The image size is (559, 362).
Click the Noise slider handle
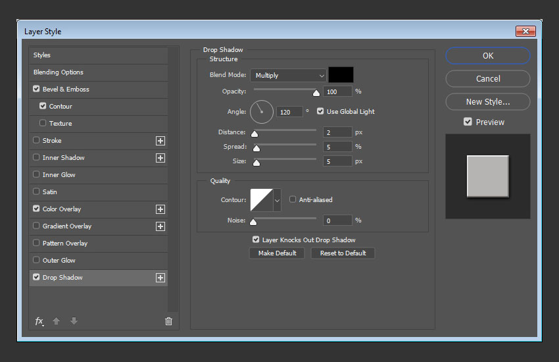253,222
